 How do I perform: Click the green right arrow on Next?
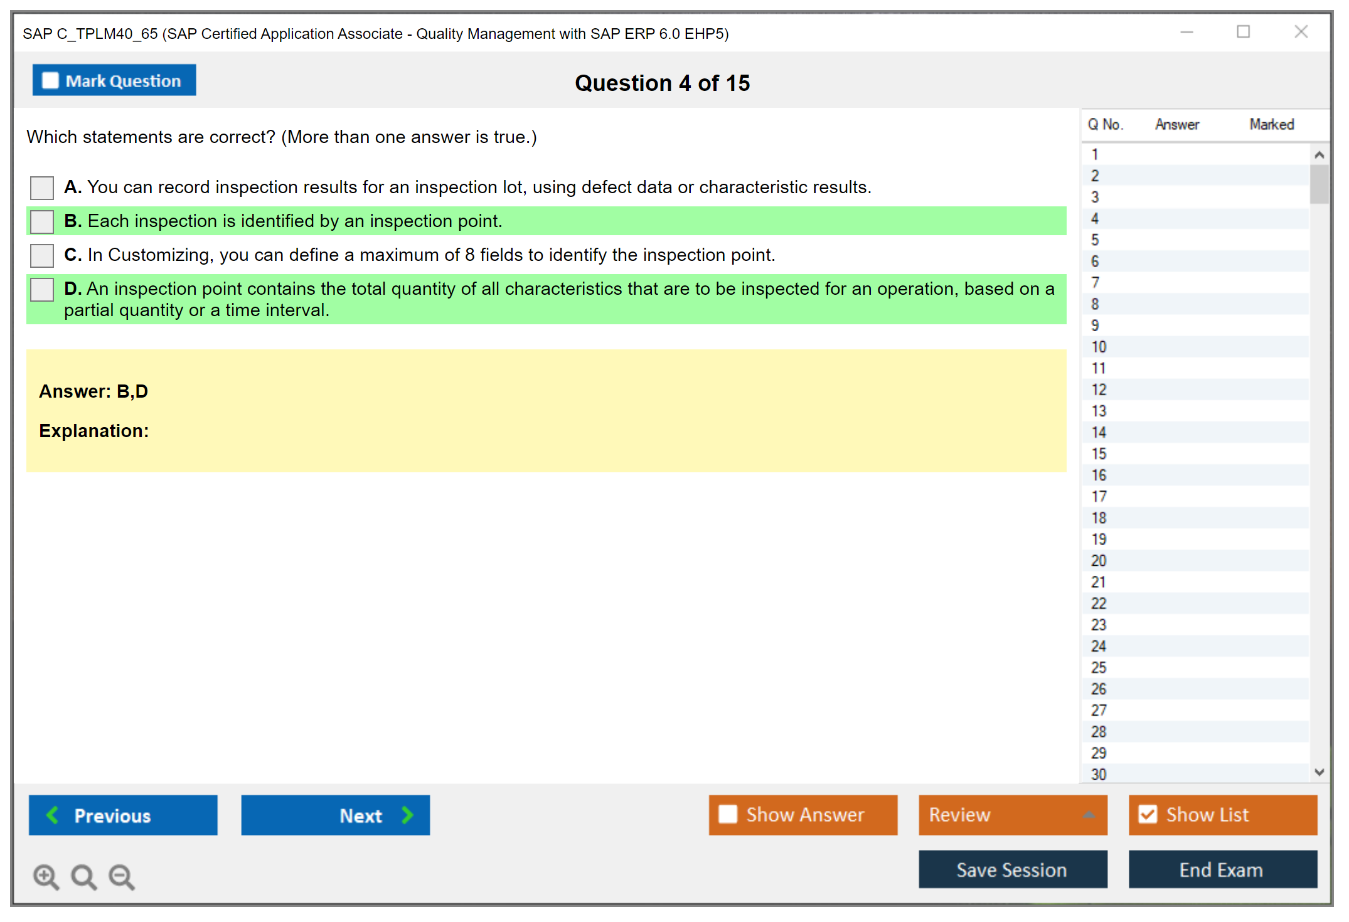tap(407, 815)
